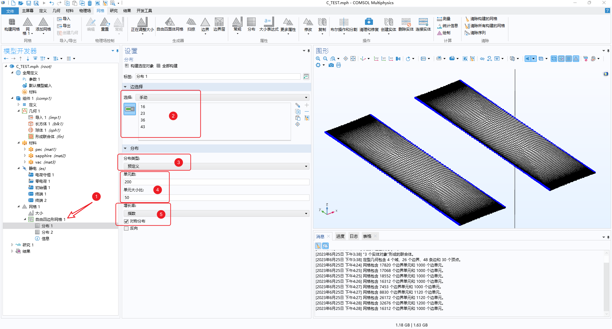This screenshot has width=612, height=329.
Task: Click 构建选定对象 button in settings
Action: [x=139, y=66]
